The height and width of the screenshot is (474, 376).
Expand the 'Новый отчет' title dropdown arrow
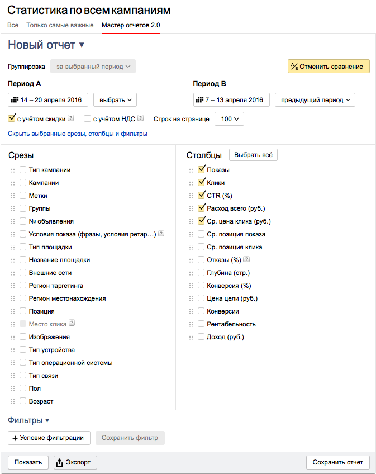pyautogui.click(x=82, y=45)
